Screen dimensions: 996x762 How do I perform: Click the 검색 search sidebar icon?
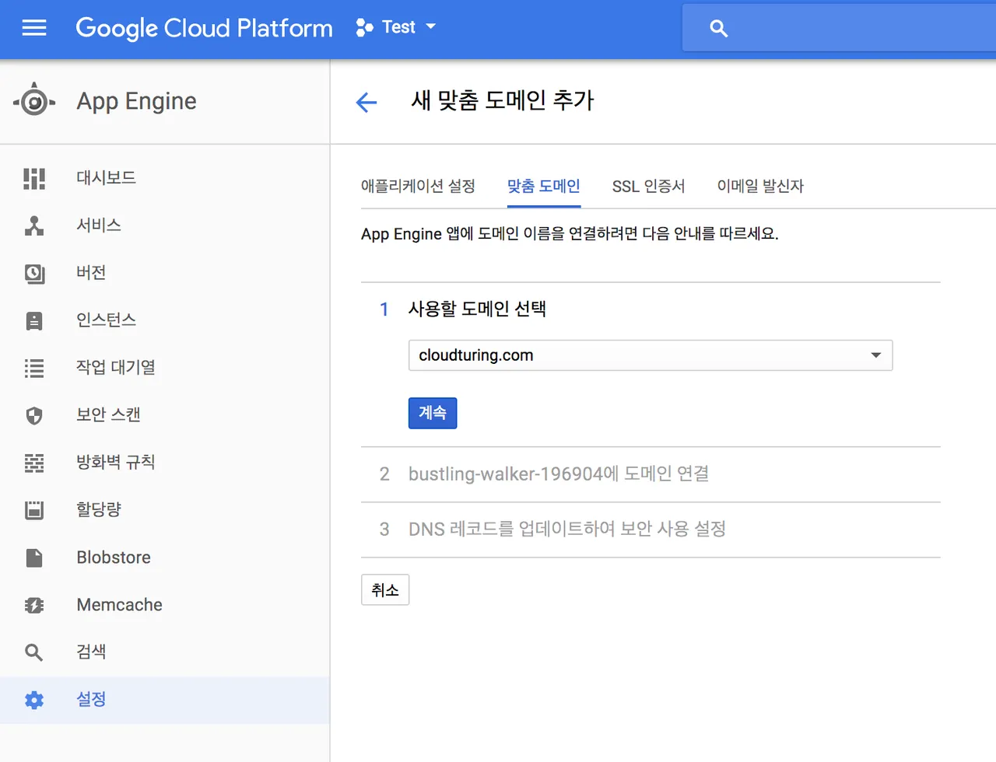[34, 652]
